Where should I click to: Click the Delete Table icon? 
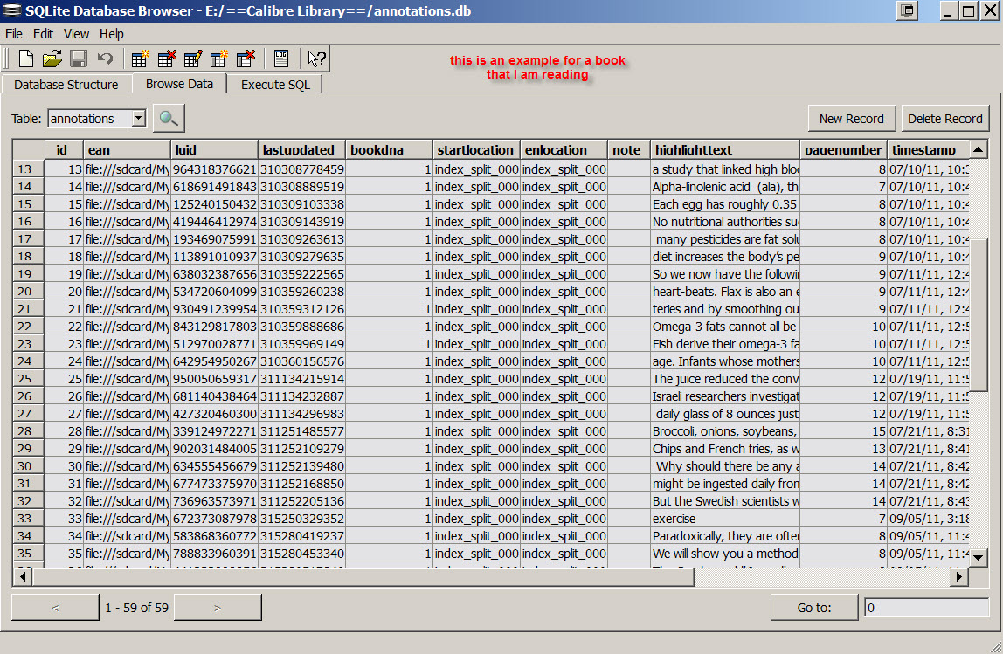point(166,59)
